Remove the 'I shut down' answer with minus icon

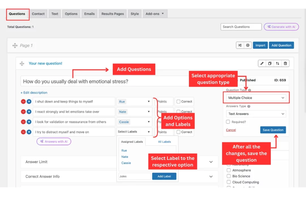tap(23, 101)
